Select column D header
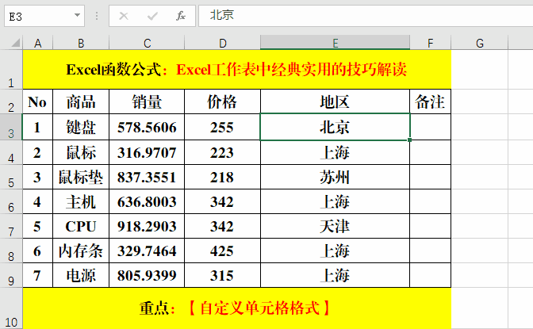Screen dimensions: 533x329 pyautogui.click(x=222, y=43)
